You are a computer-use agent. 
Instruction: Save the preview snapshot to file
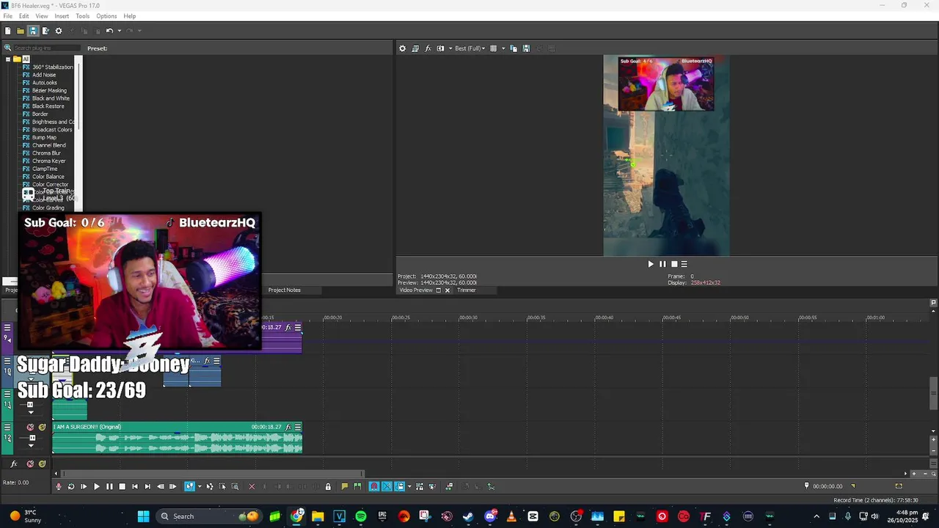coord(526,48)
